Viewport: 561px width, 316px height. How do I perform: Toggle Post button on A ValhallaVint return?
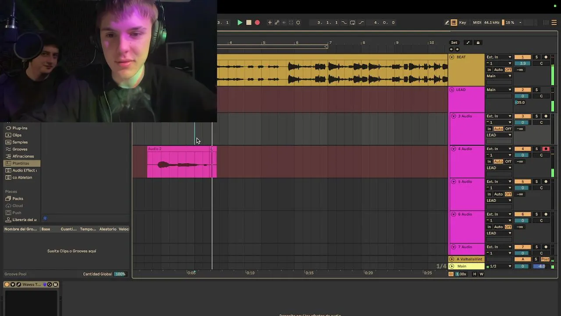[x=545, y=259]
